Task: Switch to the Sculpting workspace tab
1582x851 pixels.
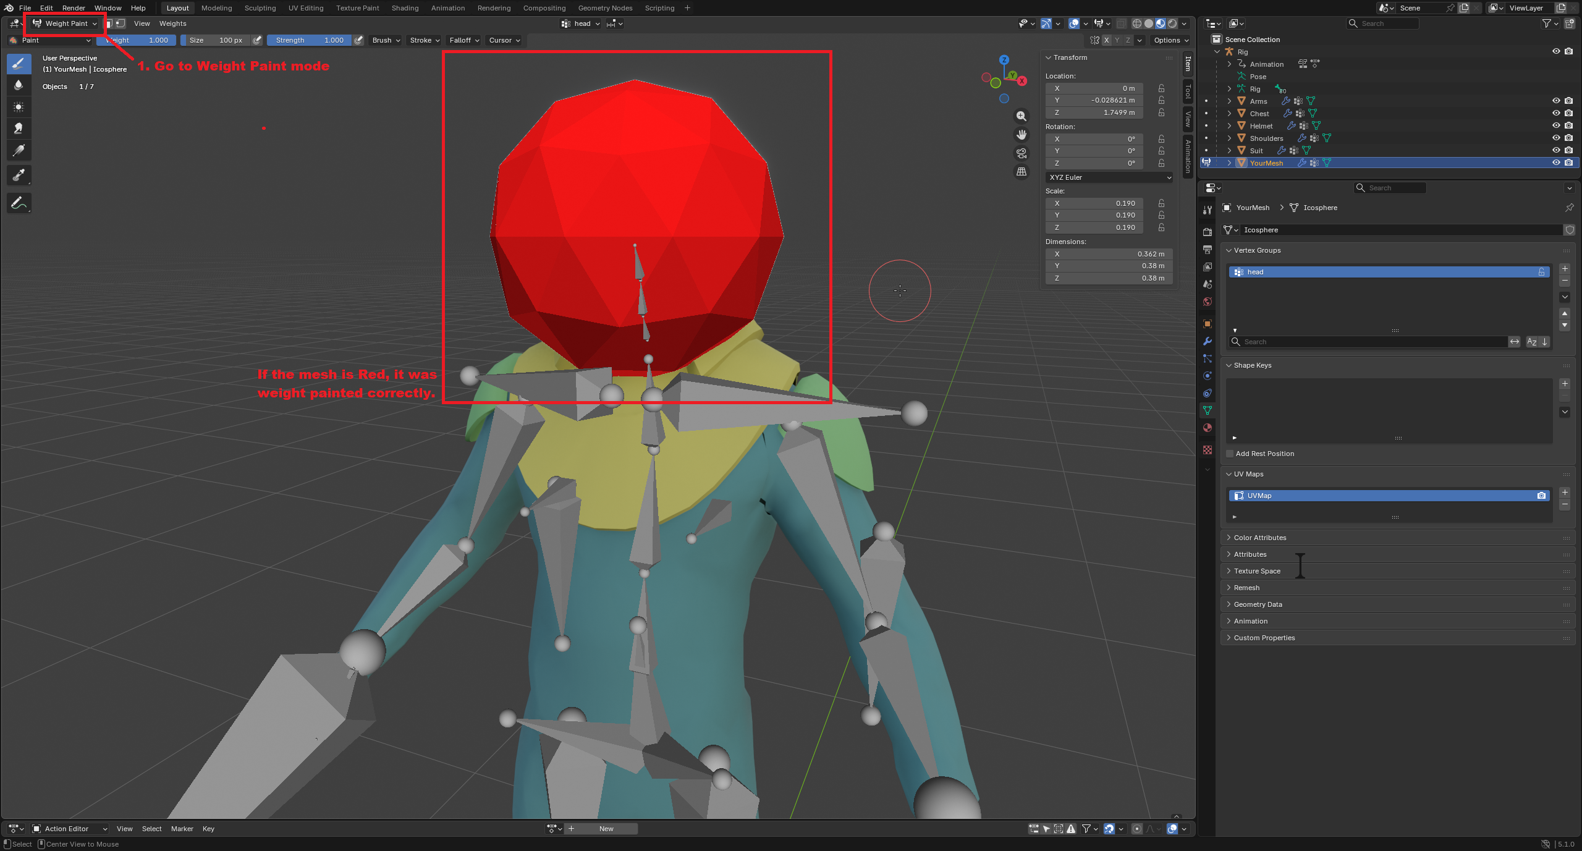Action: [x=260, y=8]
